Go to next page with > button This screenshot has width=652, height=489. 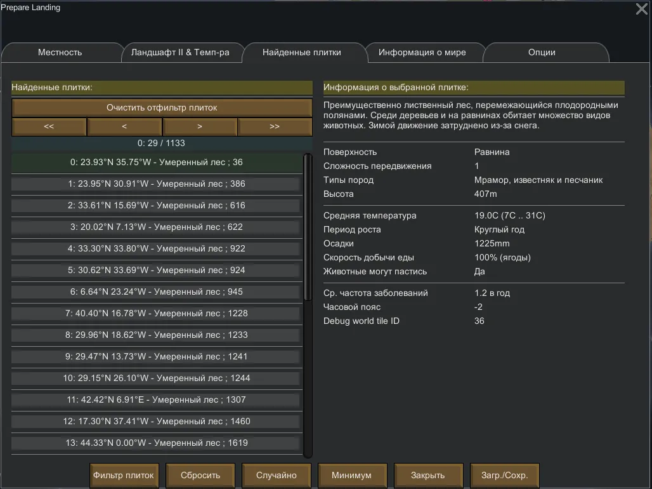(200, 126)
